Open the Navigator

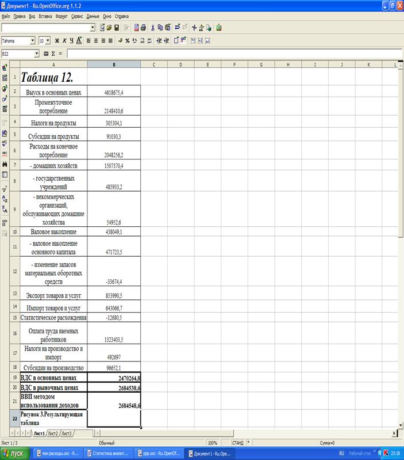tap(194, 28)
